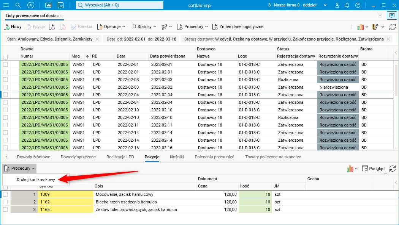
Task: Switch to the Nośniki tab
Action: pos(177,157)
